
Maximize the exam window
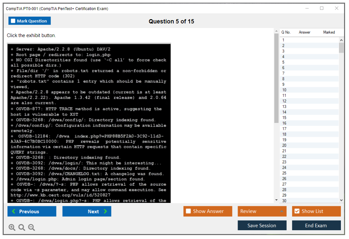click(x=322, y=8)
